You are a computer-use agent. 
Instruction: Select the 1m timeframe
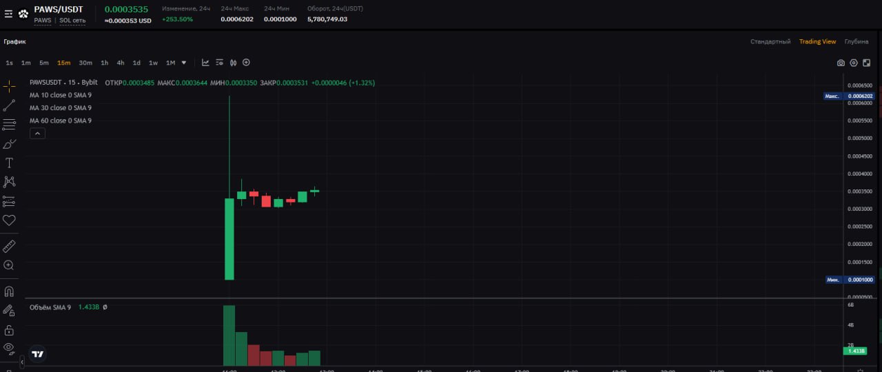click(26, 63)
